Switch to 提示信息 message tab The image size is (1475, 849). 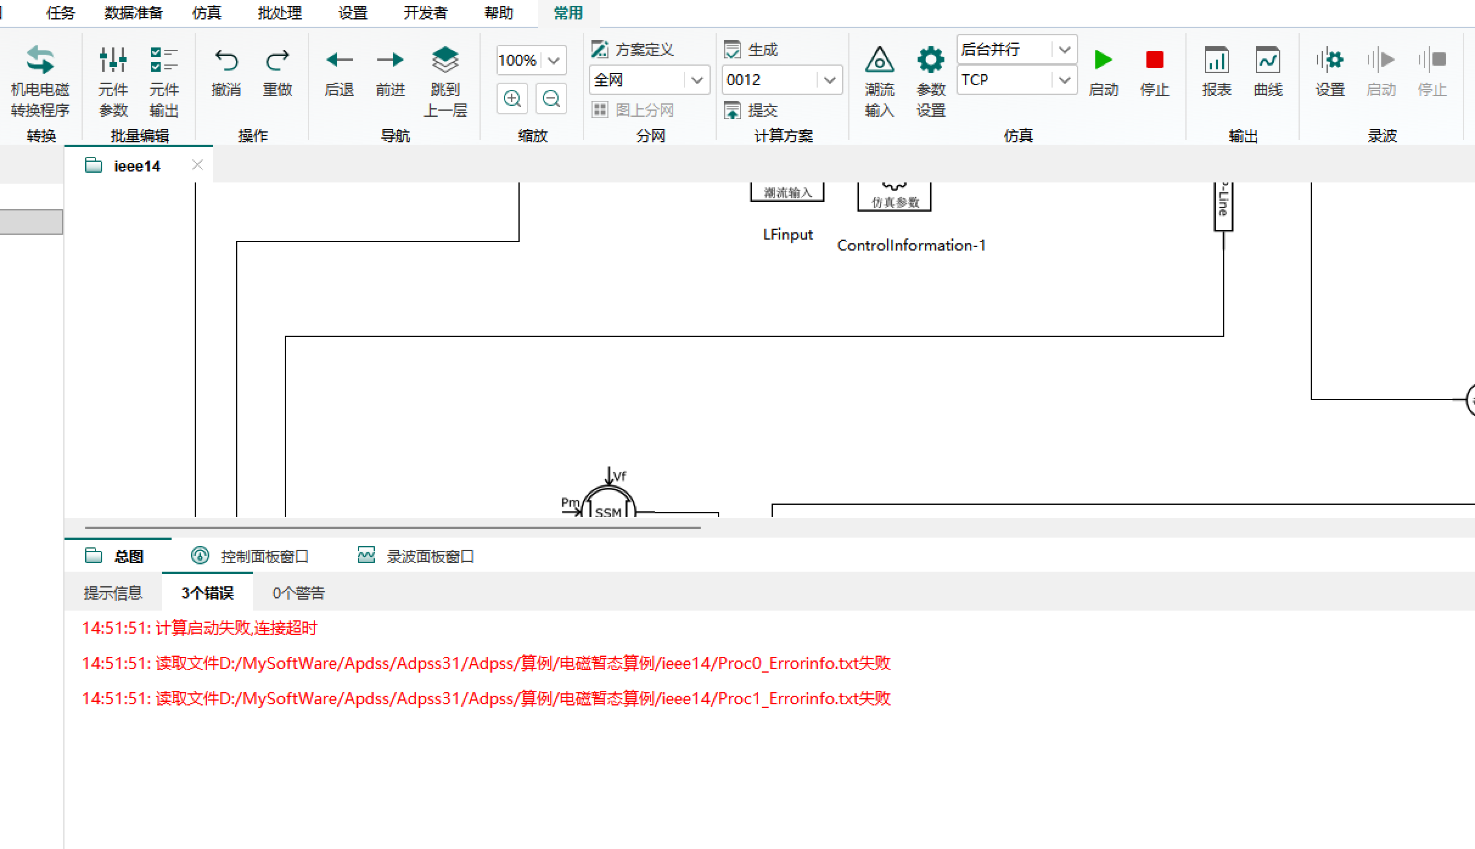pos(113,593)
